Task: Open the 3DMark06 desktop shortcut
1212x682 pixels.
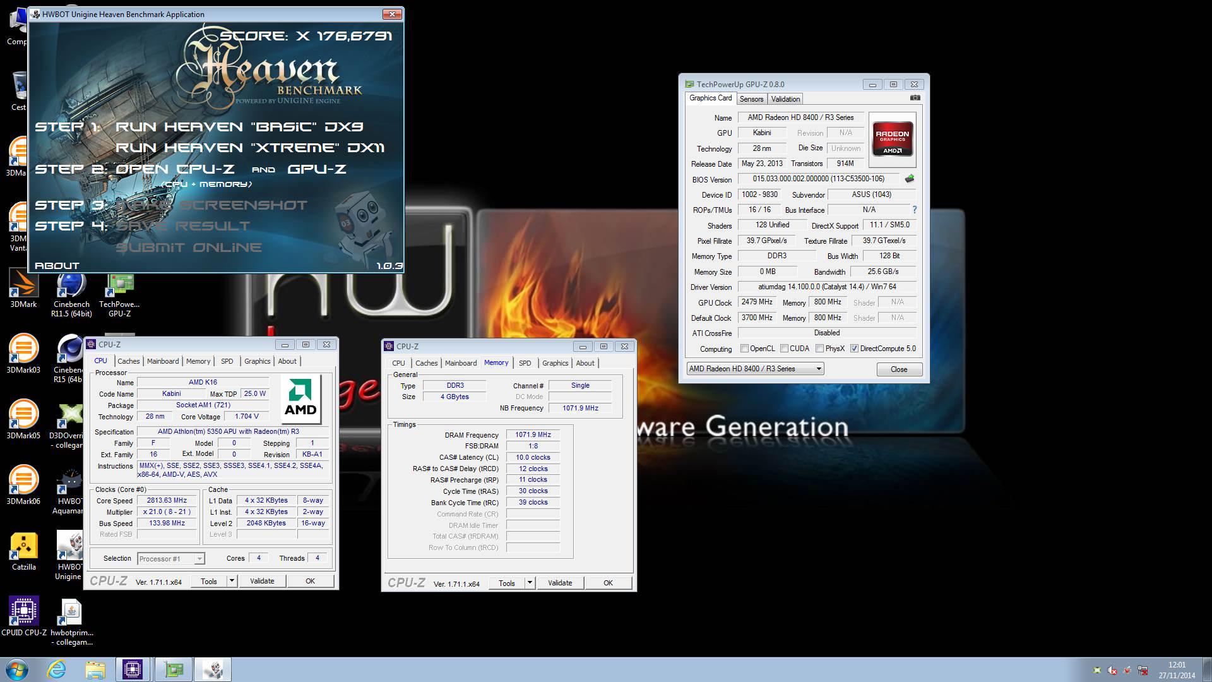Action: pos(23,485)
